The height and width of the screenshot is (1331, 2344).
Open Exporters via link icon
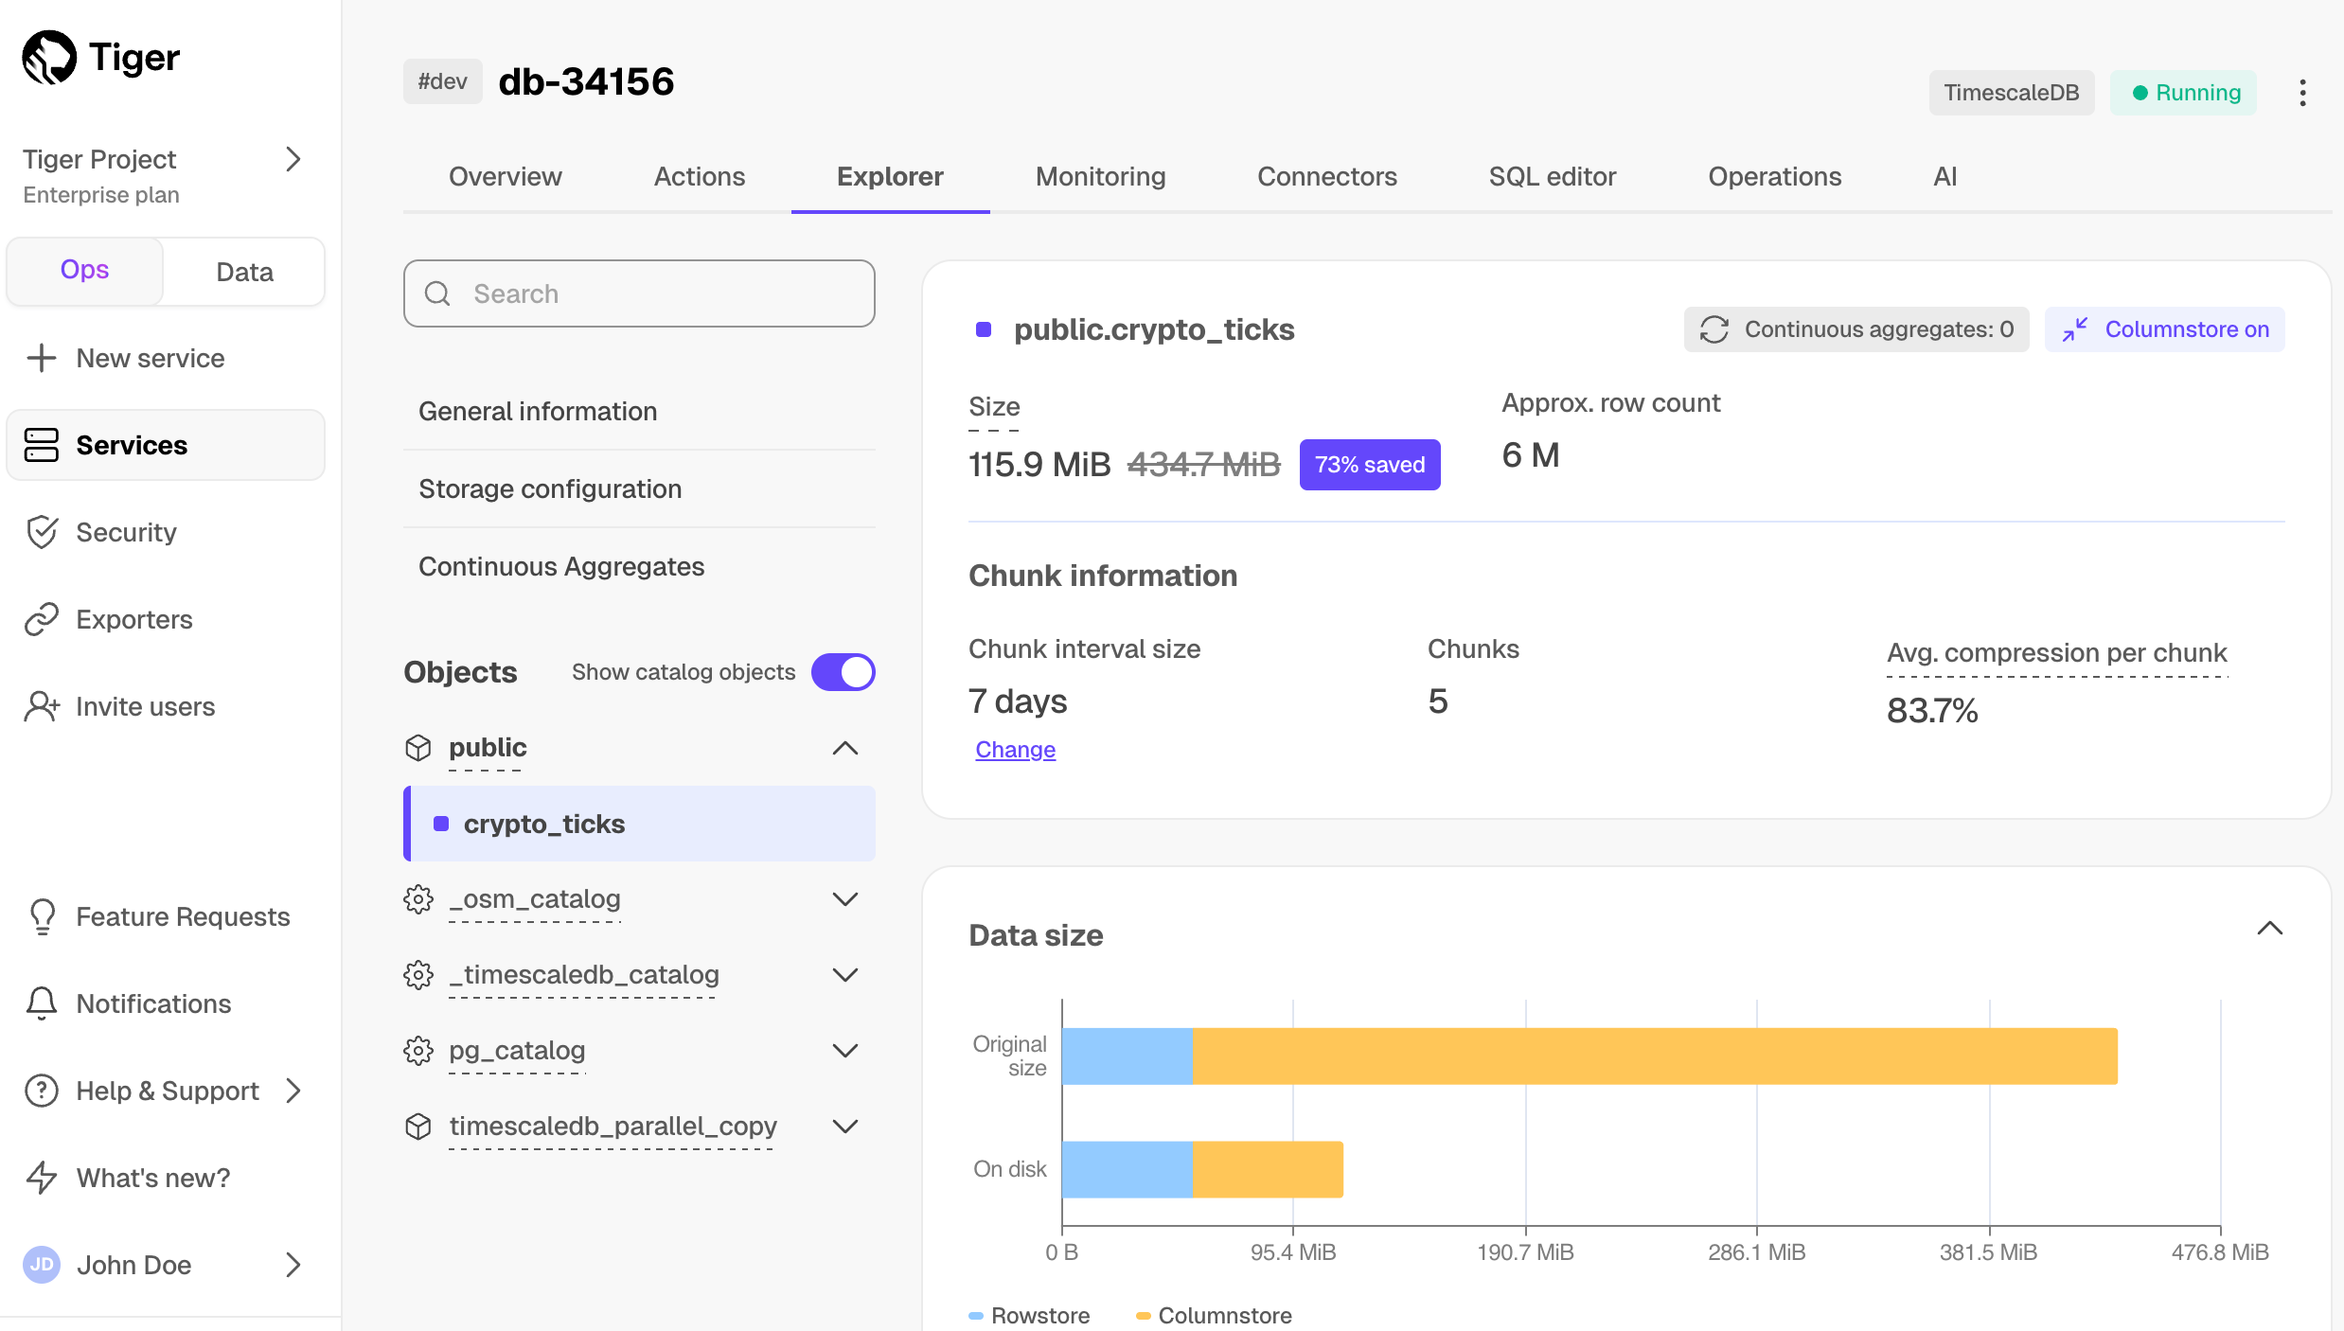point(42,619)
